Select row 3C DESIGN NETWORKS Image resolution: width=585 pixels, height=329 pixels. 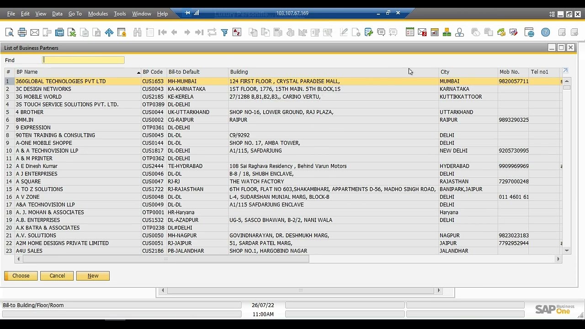283,89
